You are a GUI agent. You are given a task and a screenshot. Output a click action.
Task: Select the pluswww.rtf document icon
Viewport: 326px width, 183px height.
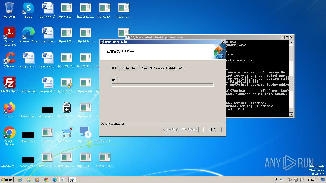pyautogui.click(x=47, y=10)
